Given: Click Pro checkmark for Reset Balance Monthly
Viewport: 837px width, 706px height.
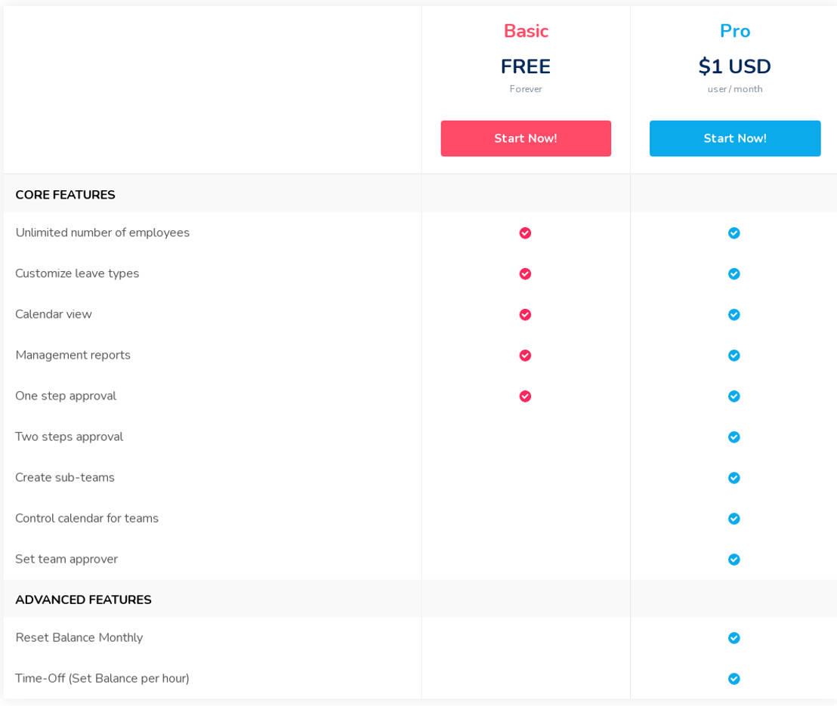Looking at the screenshot, I should click(x=734, y=638).
